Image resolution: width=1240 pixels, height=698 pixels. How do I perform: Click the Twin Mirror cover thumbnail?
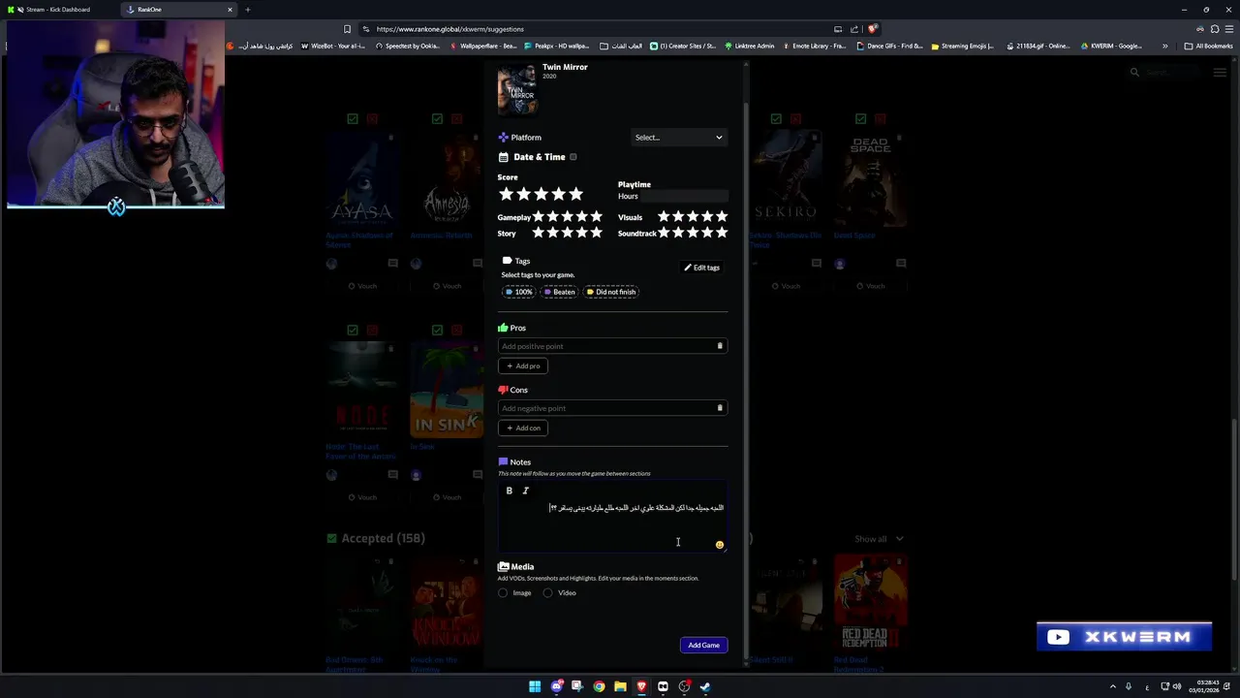tap(517, 89)
